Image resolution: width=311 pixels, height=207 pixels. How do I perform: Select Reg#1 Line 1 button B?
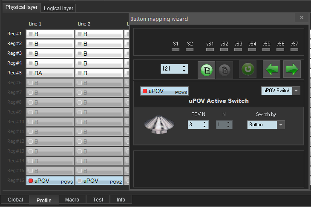pos(50,34)
